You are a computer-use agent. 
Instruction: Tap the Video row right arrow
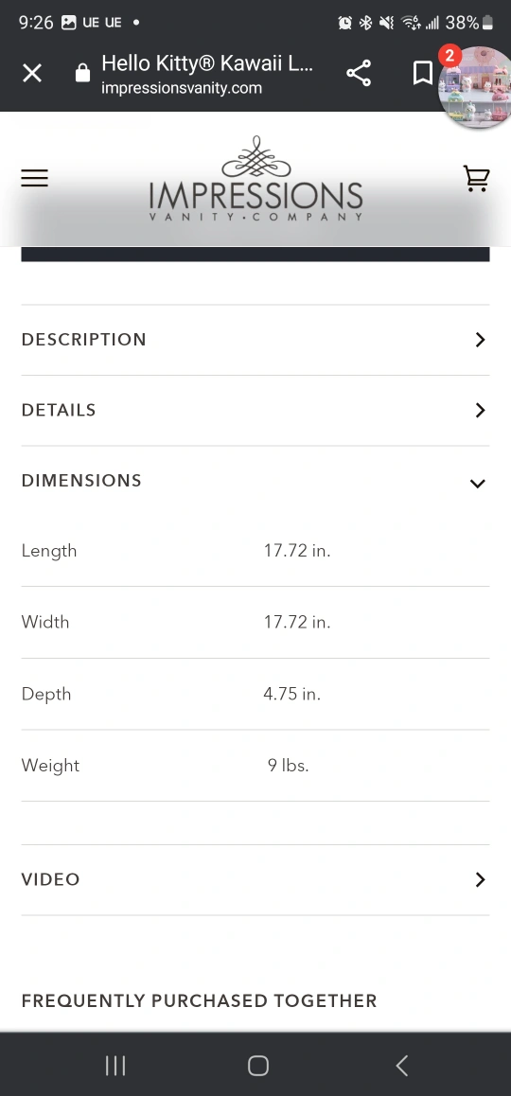tap(480, 879)
